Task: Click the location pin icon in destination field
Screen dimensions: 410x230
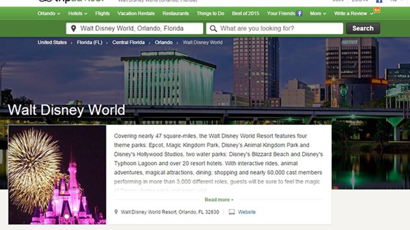Action: click(x=73, y=29)
